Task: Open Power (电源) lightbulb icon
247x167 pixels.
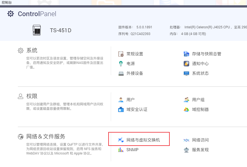Action: (121, 64)
